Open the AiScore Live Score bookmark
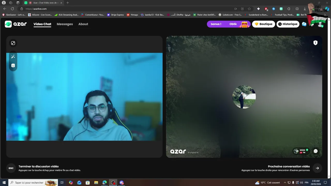 pos(40,15)
